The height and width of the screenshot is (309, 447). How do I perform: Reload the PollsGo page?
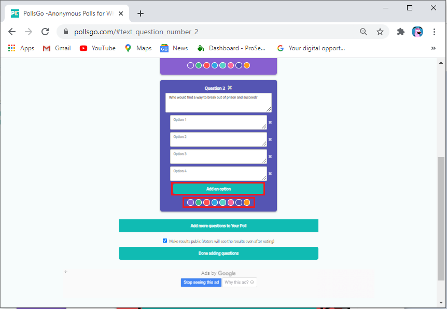click(45, 32)
